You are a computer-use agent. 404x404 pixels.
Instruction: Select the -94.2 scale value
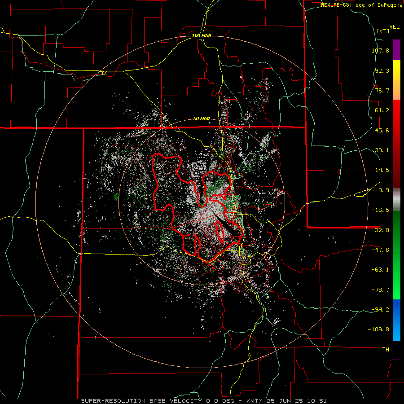(380, 309)
